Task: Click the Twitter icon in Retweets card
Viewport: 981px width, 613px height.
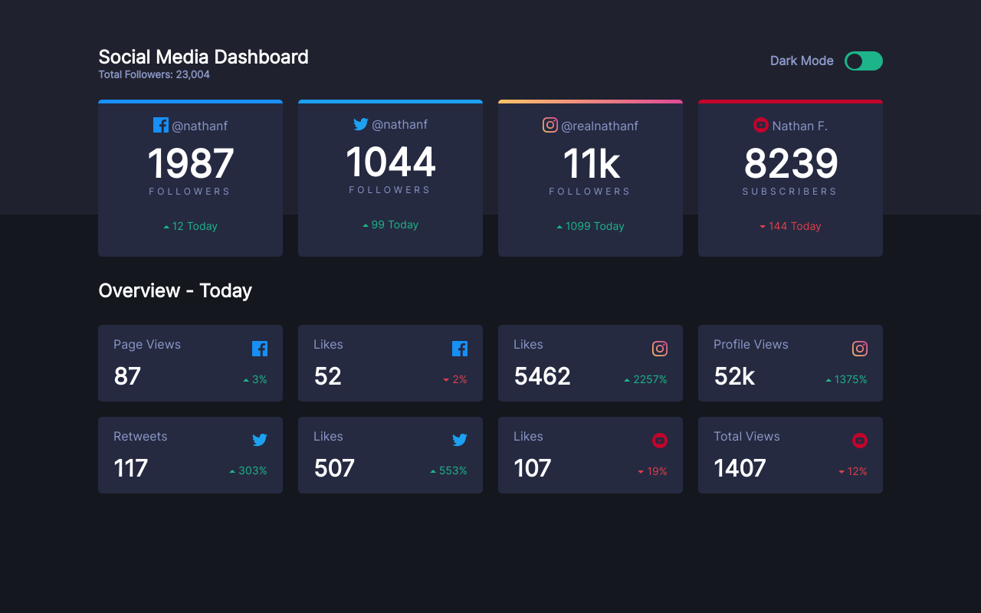Action: tap(260, 440)
